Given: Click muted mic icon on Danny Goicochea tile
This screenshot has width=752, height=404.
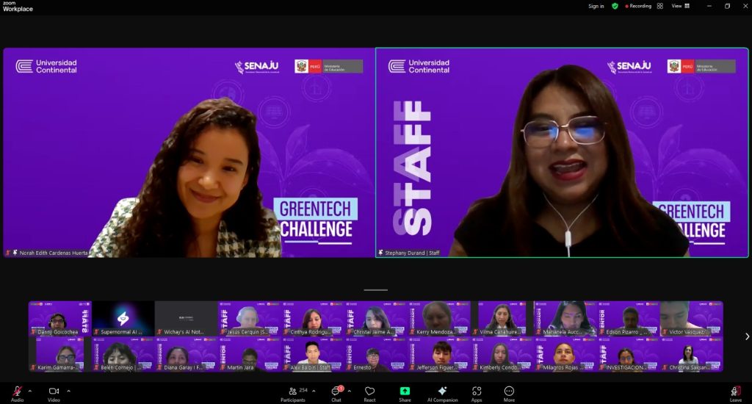Looking at the screenshot, I should tap(34, 331).
